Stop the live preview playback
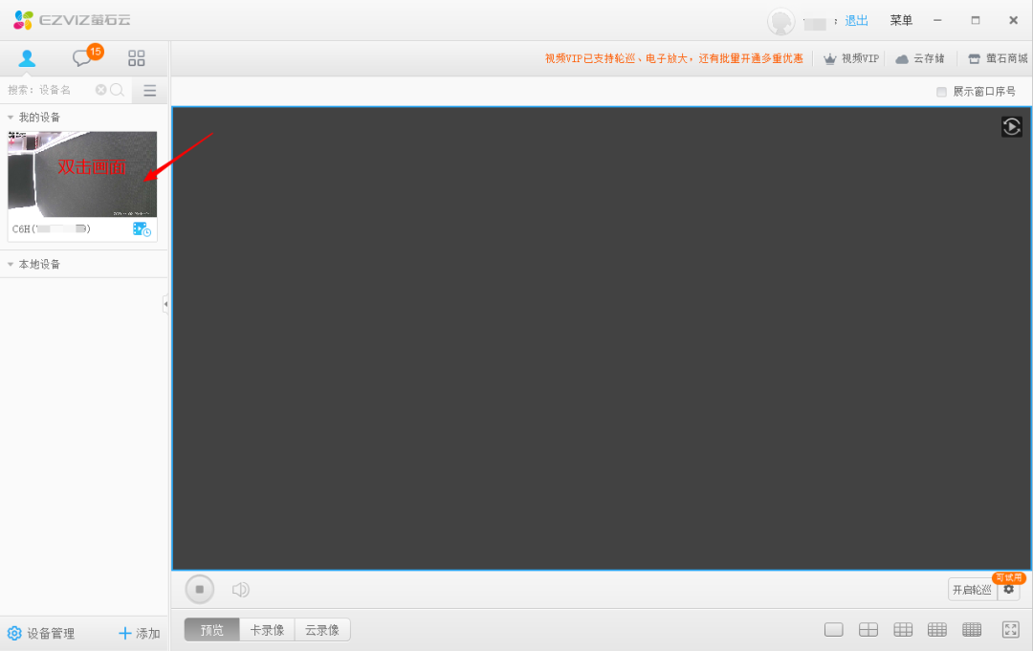The image size is (1033, 651). click(x=200, y=589)
